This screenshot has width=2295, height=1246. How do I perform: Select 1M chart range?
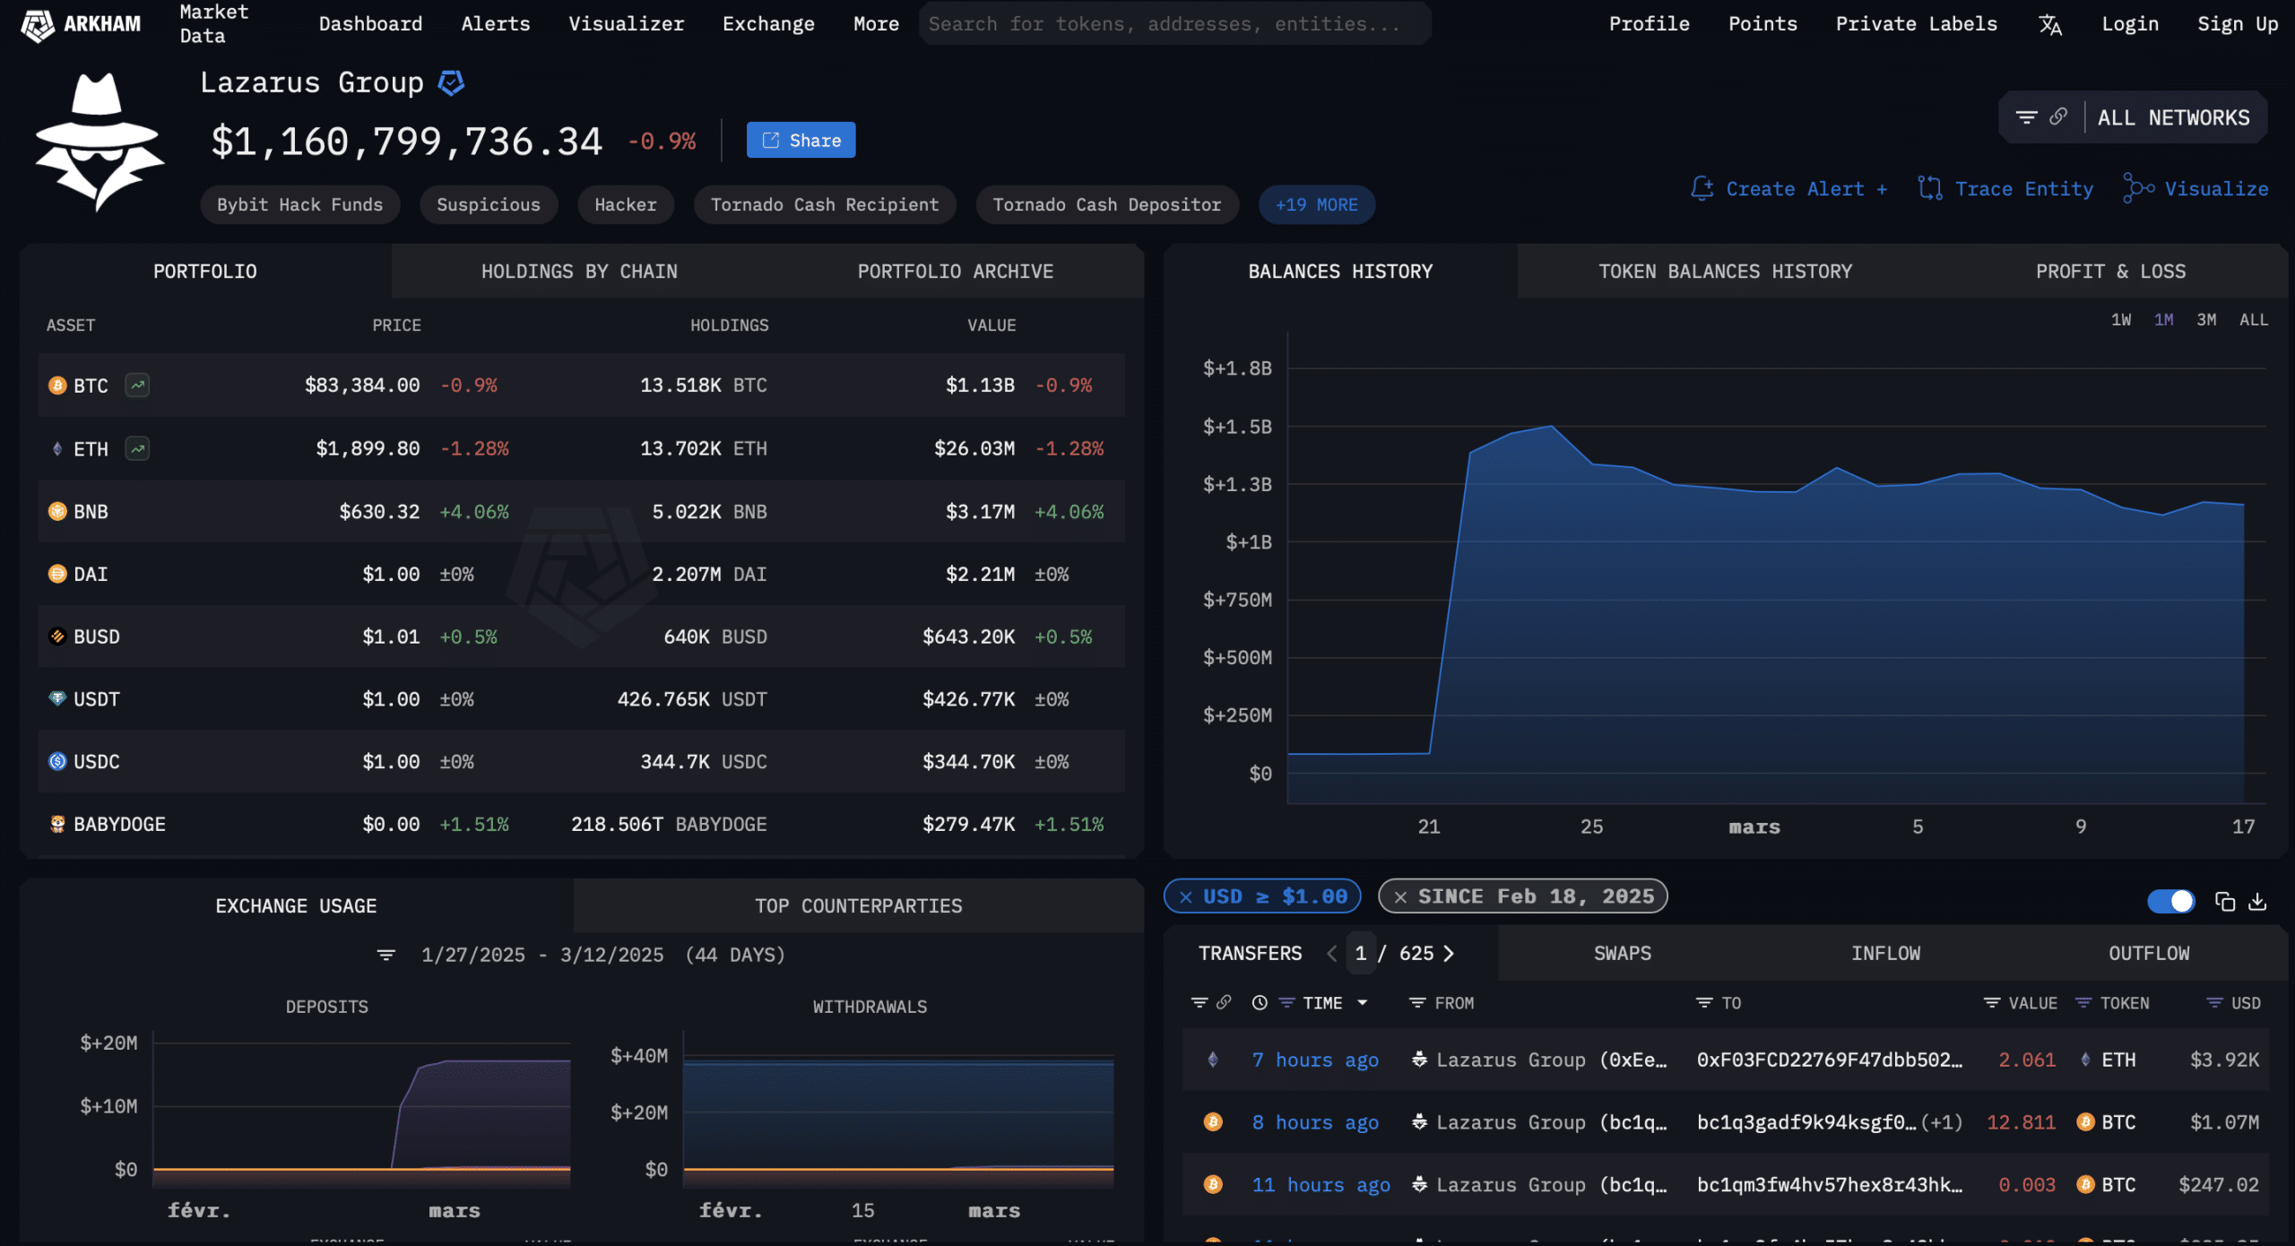point(2163,320)
